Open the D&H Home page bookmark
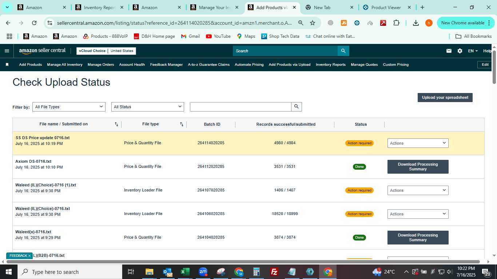The image size is (497, 279). (x=154, y=36)
